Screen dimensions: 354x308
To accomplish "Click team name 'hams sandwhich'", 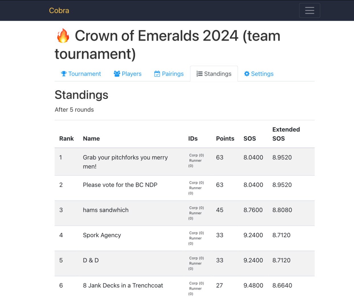I will tap(106, 210).
